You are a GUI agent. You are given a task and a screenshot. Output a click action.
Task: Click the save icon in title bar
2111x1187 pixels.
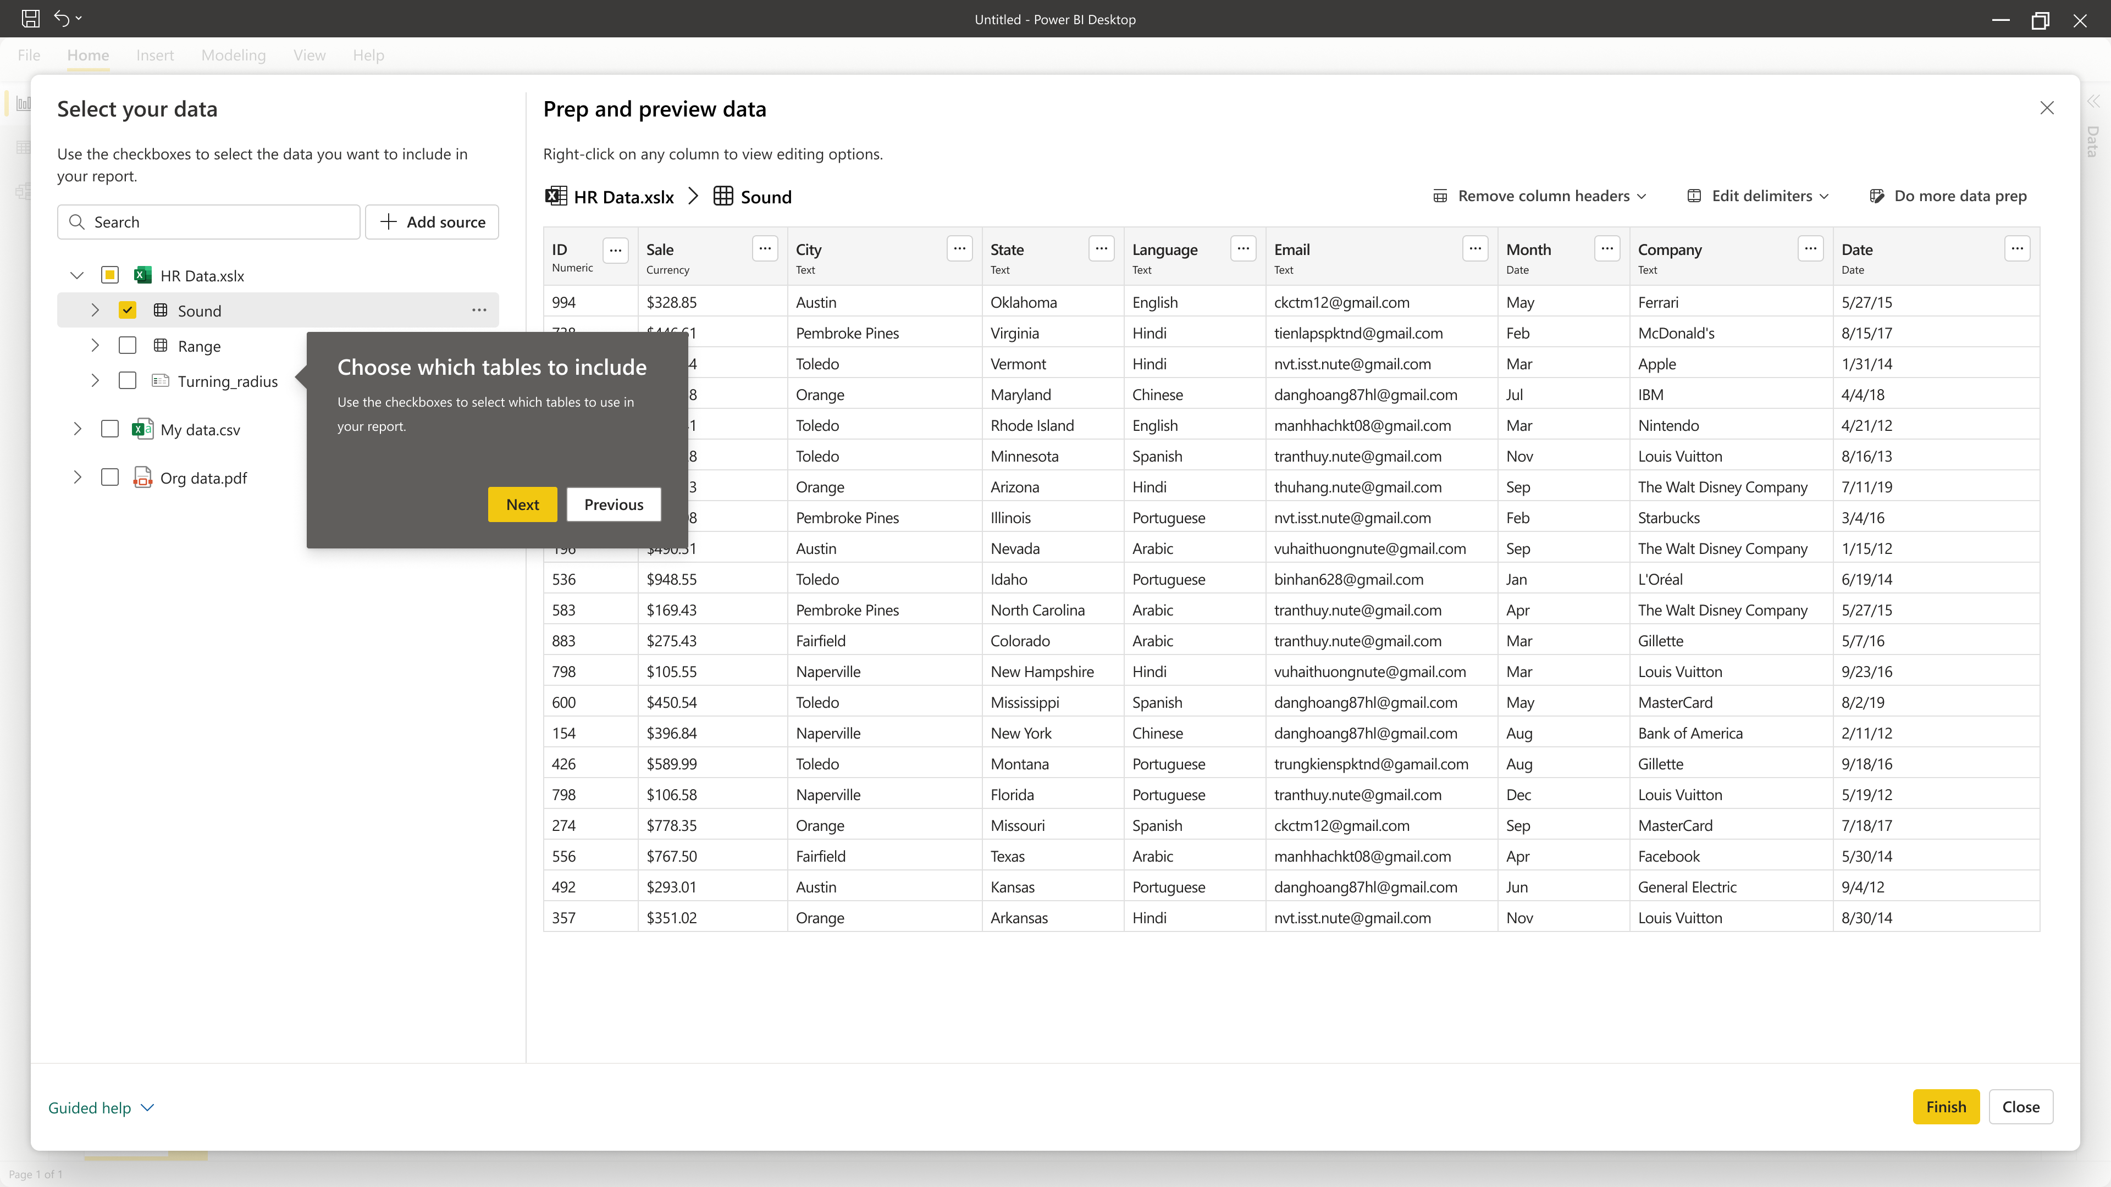30,18
